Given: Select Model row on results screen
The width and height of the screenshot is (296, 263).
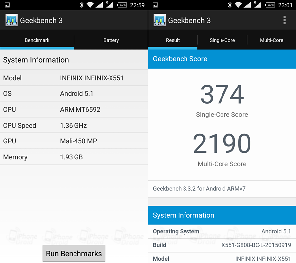Looking at the screenshot, I should pos(222,258).
